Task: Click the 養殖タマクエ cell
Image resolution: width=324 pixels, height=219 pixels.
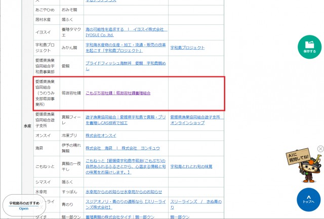Action: (x=71, y=32)
